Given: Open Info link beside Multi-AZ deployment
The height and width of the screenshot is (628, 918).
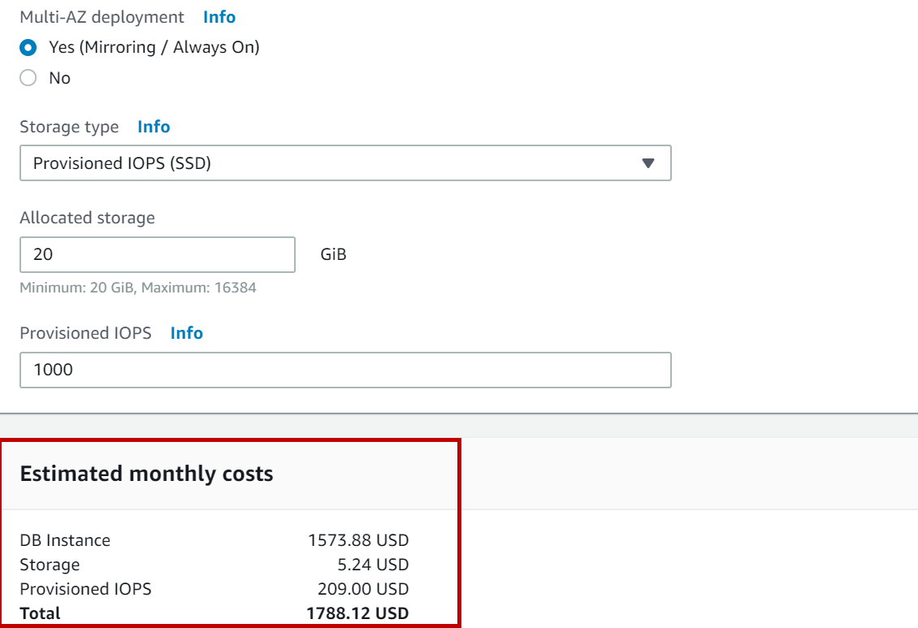Looking at the screenshot, I should click(219, 16).
